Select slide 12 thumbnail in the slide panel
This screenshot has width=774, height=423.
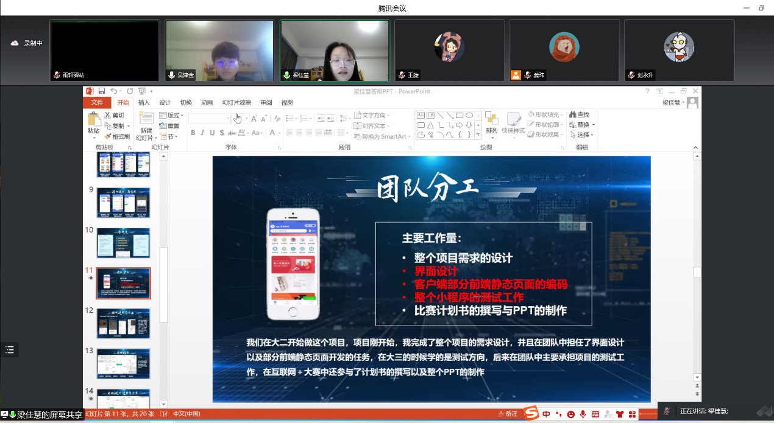coord(123,323)
